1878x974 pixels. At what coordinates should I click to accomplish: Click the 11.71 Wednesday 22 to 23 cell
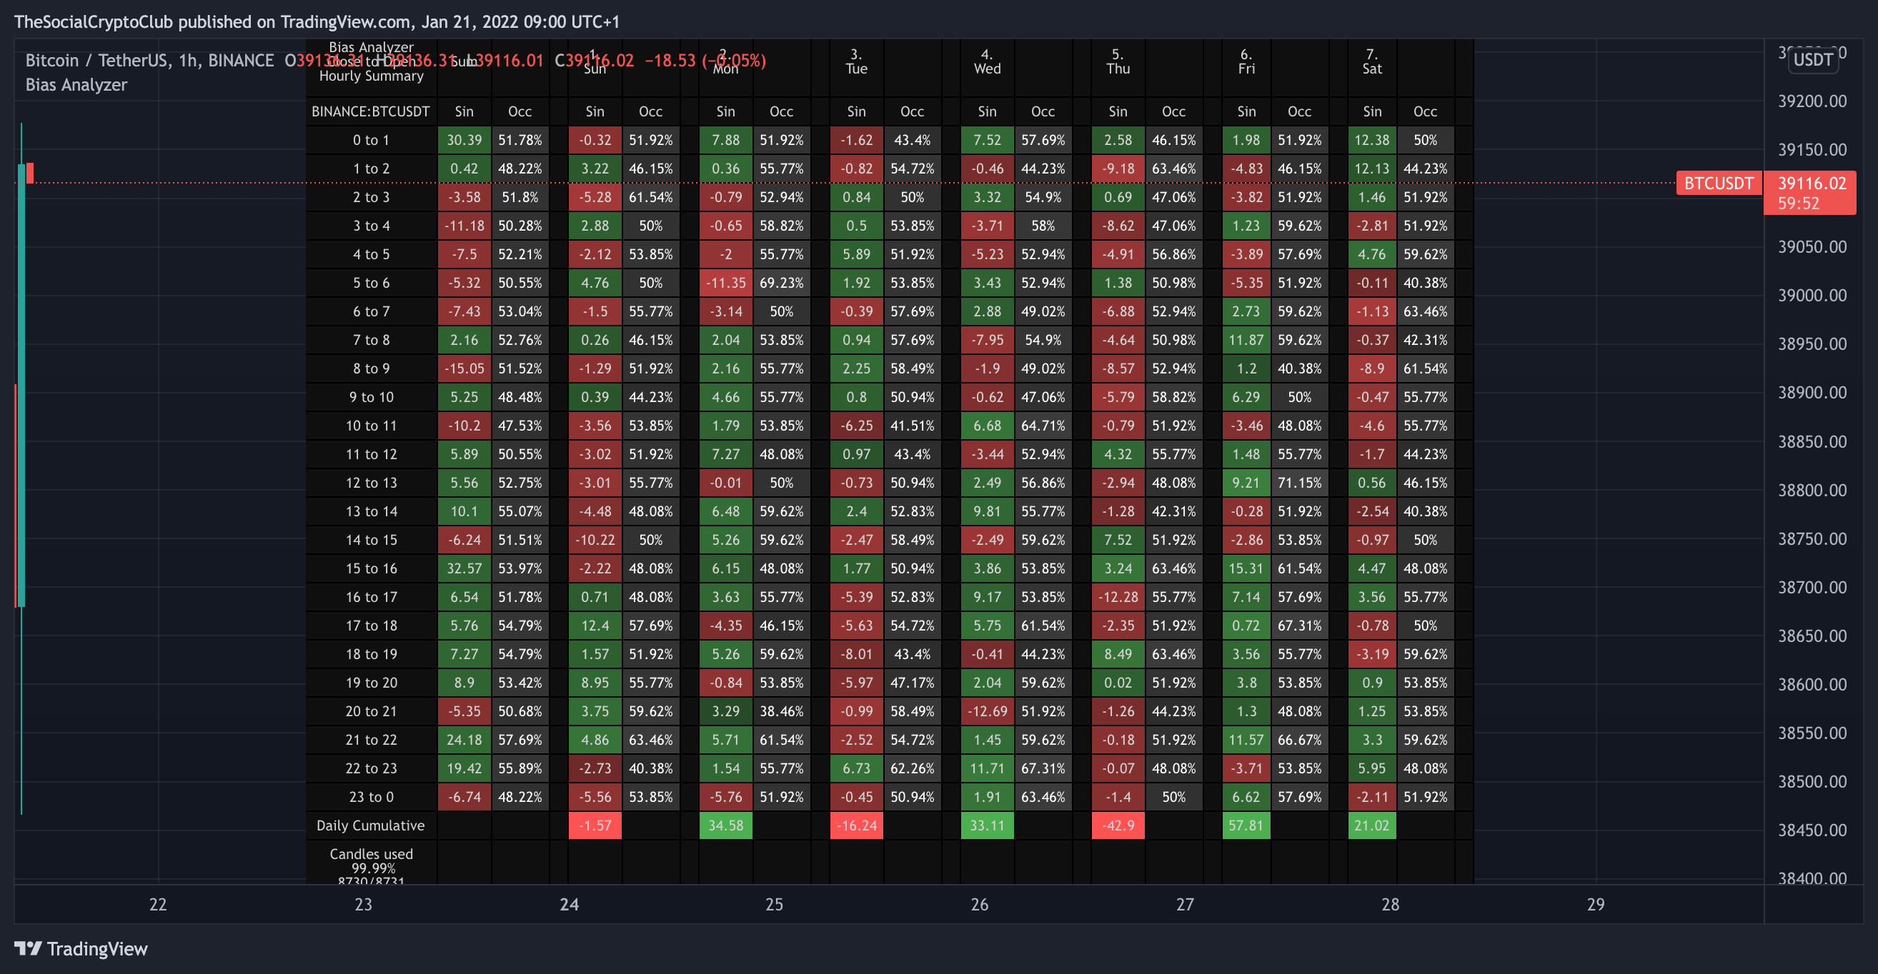[986, 768]
